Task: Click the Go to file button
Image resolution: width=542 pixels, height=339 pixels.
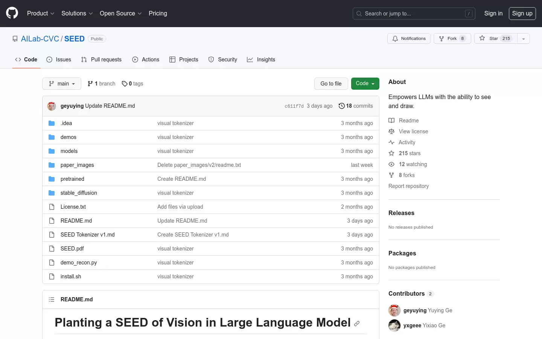Action: click(331, 84)
